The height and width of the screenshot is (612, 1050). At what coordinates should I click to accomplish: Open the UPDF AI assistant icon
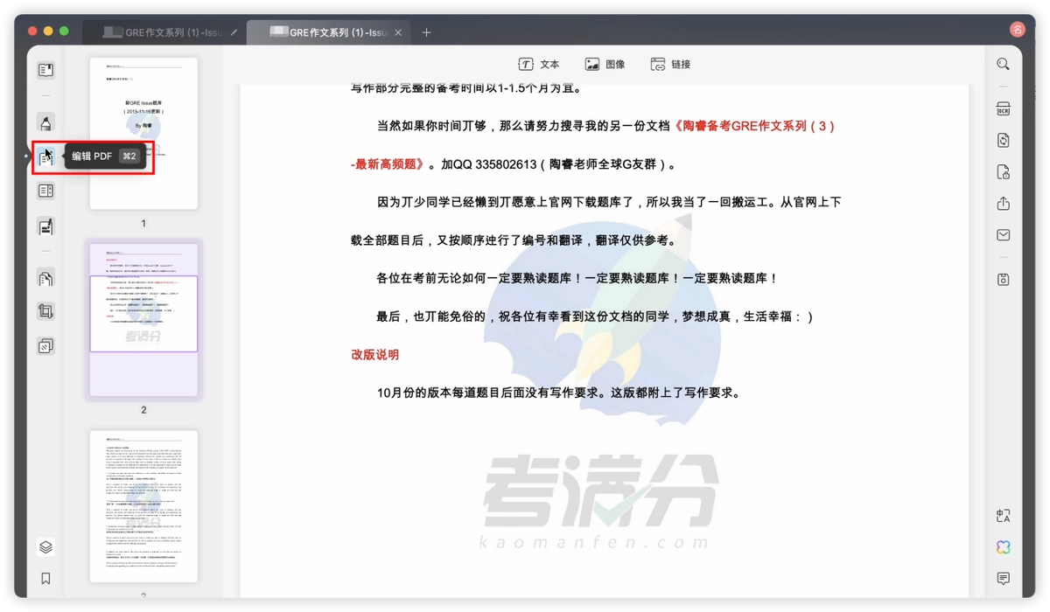point(1004,547)
